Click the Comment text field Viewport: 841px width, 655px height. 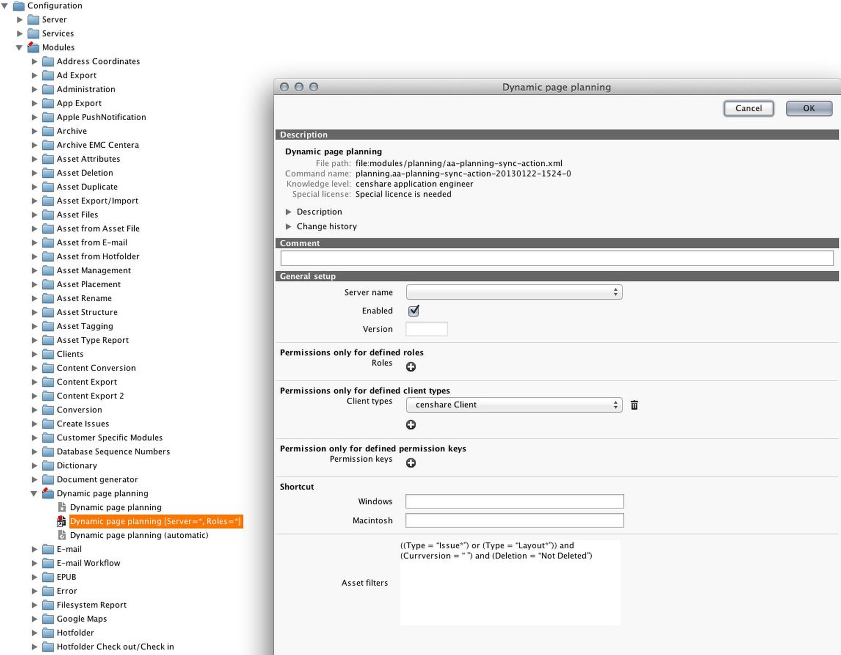click(x=556, y=258)
